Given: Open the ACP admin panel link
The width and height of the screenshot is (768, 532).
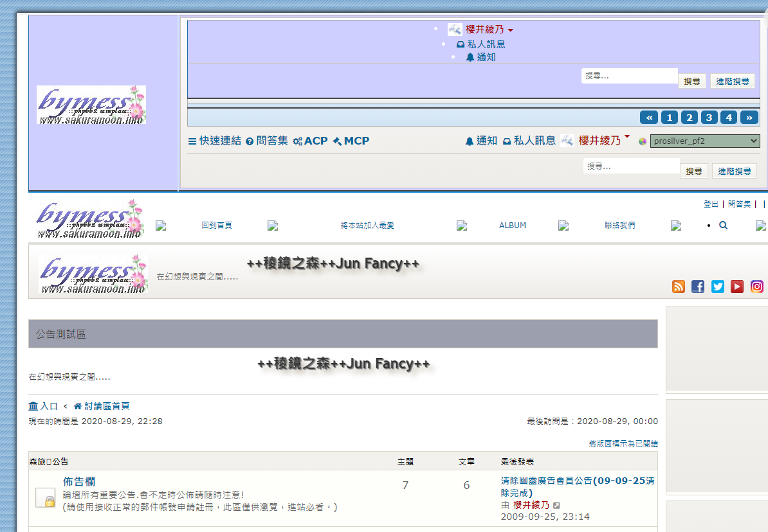Looking at the screenshot, I should click(x=310, y=141).
